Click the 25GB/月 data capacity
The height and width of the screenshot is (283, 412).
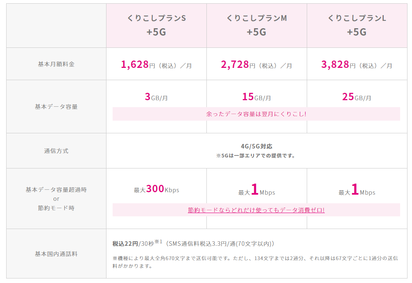point(357,97)
